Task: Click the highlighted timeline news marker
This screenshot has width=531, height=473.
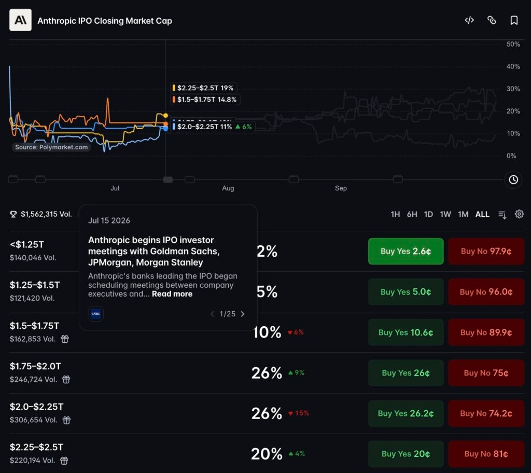Action: pos(168,179)
